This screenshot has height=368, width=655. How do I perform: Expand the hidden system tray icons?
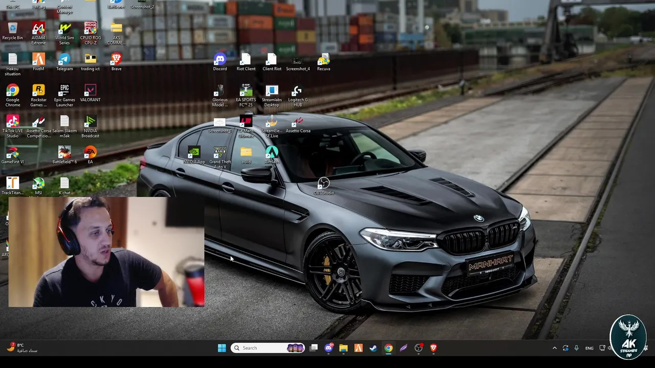(x=554, y=348)
